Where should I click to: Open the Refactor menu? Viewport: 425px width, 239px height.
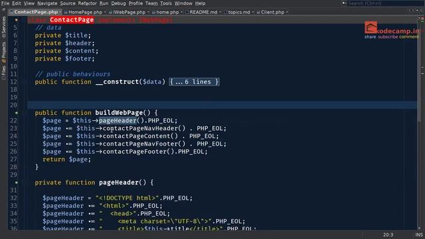pos(87,3)
